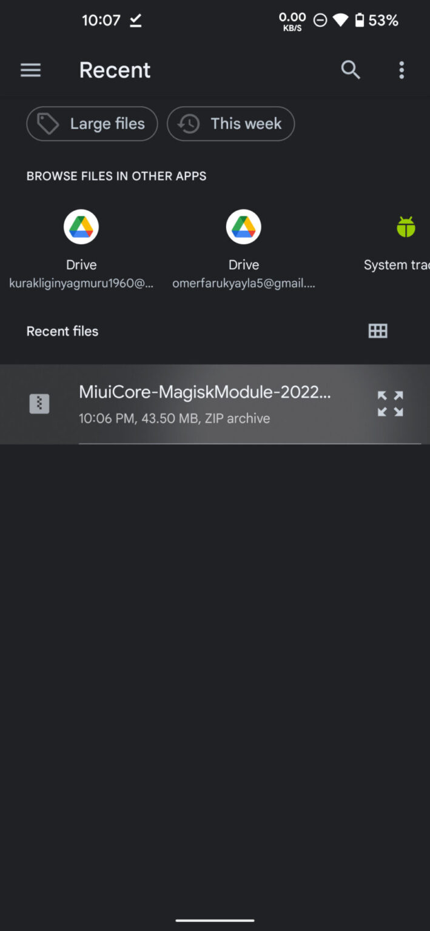Open search in Files app
The height and width of the screenshot is (931, 430).
coord(351,70)
